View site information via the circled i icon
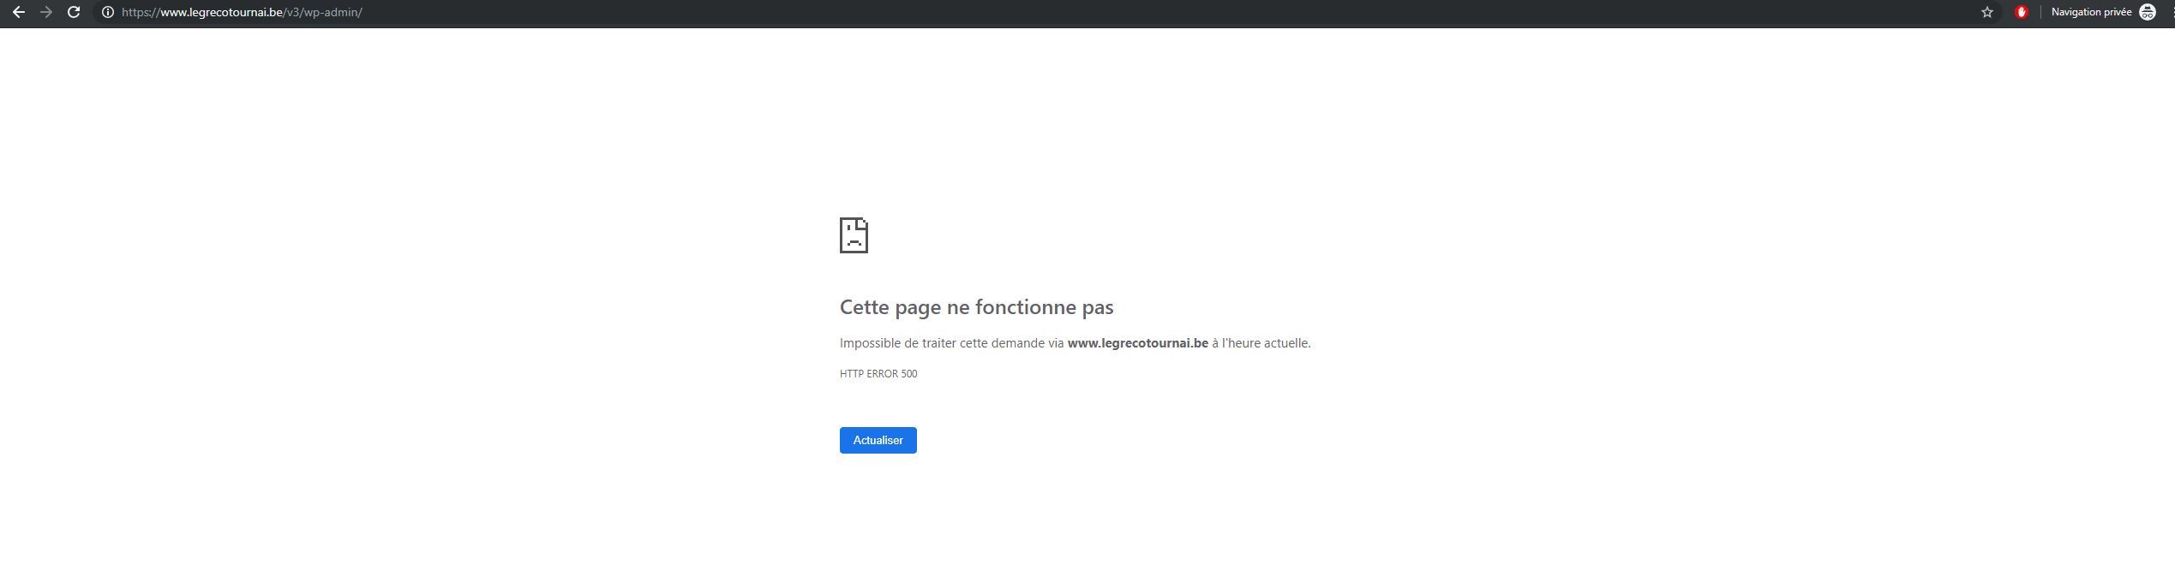The height and width of the screenshot is (564, 2175). 108,12
